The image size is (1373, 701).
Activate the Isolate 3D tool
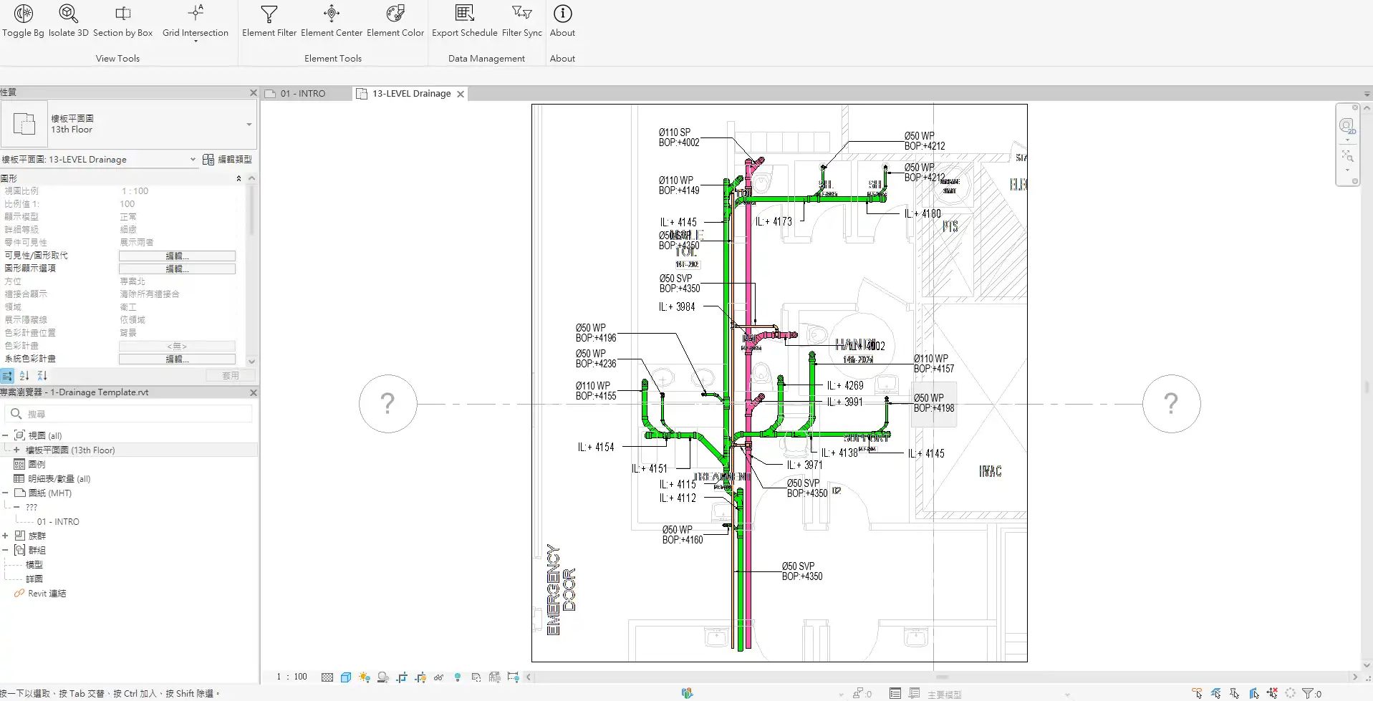(x=69, y=21)
